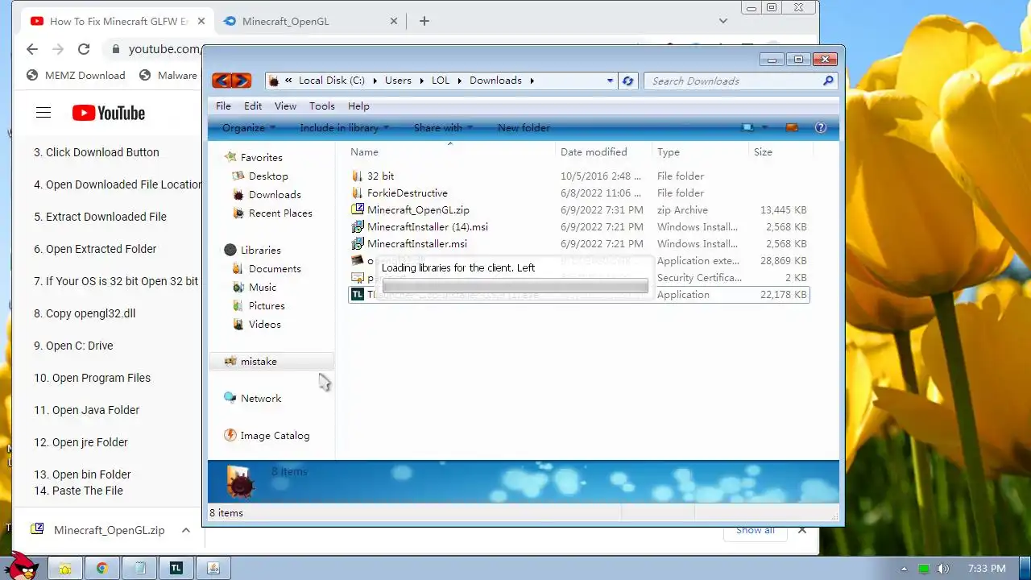This screenshot has width=1031, height=580.
Task: Select the Minecraft_OpenGL.zip file icon in Explorer
Action: pyautogui.click(x=358, y=209)
